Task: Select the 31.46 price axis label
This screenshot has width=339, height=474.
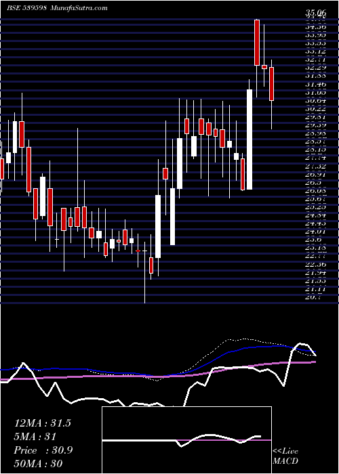Action: point(316,85)
